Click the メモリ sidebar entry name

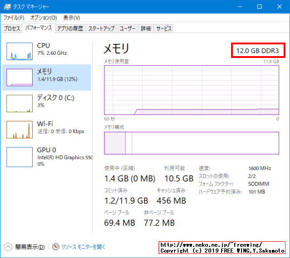(x=44, y=72)
